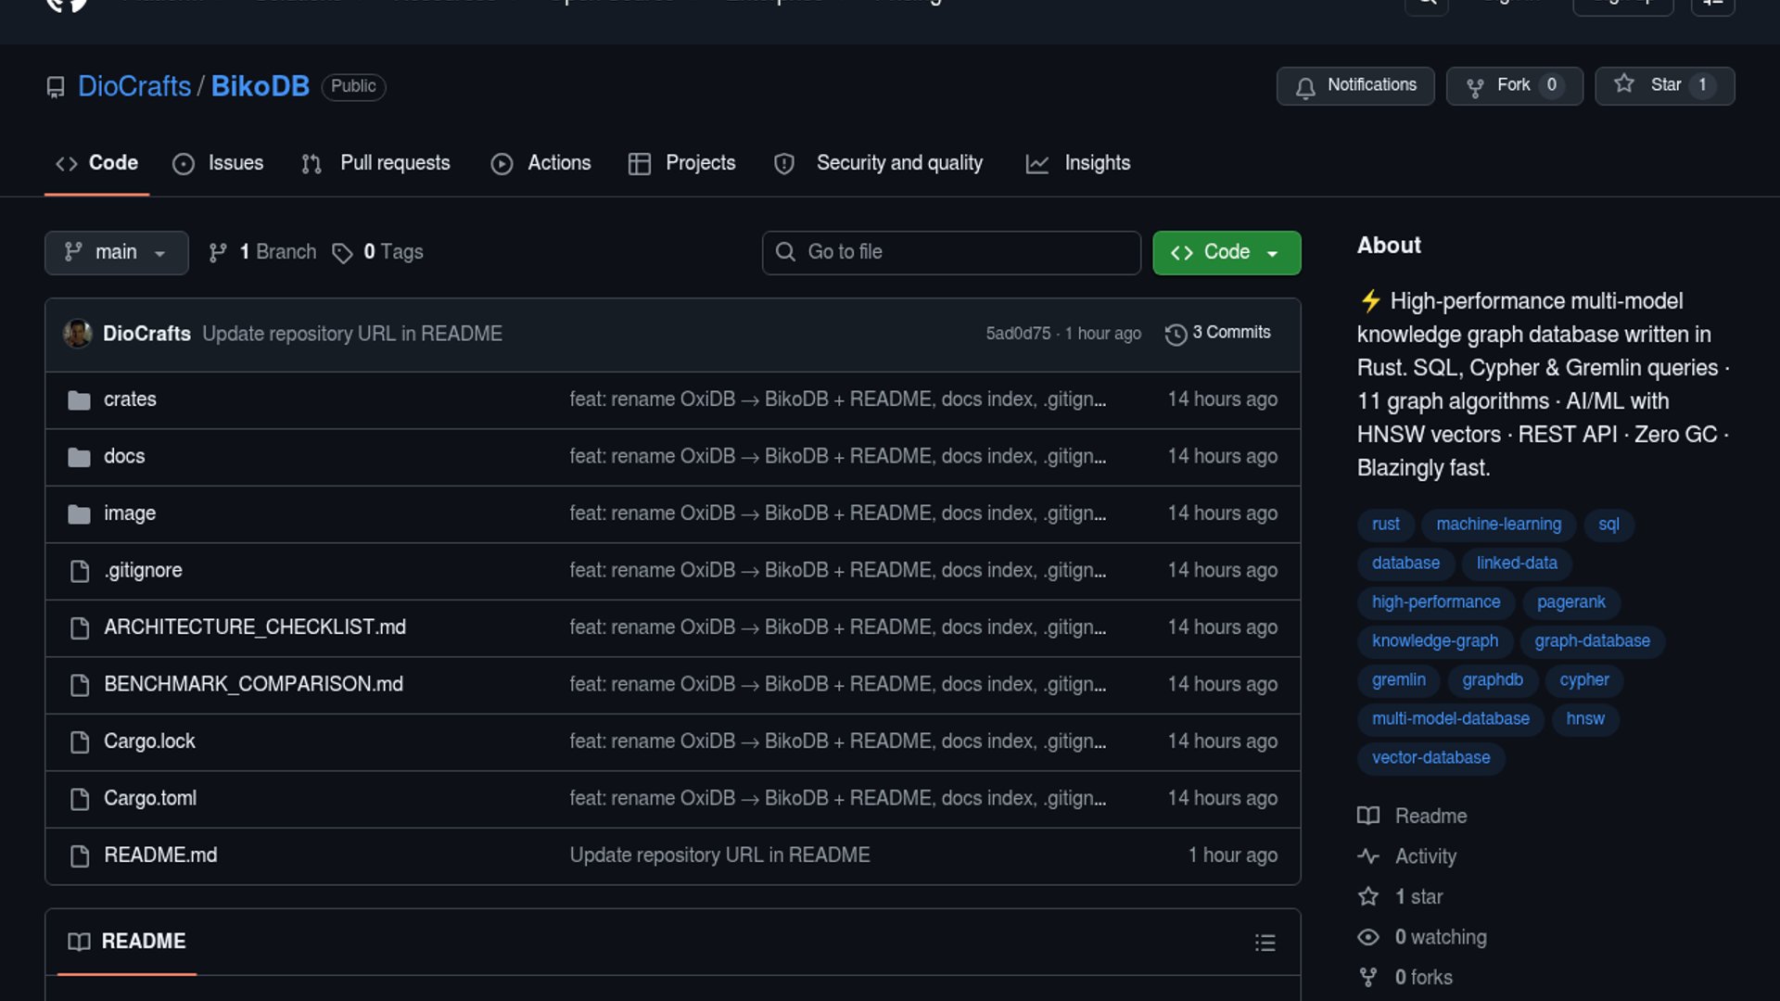View the 0 Tags tag icon
Screen dimensions: 1780x1001
coord(343,253)
